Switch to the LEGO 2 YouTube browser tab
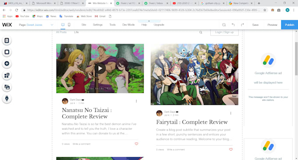The image size is (298, 160). (x=184, y=3)
